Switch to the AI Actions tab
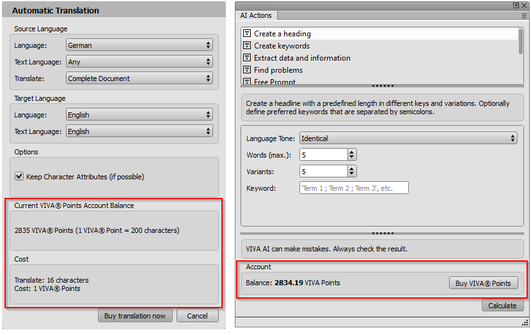 point(257,15)
